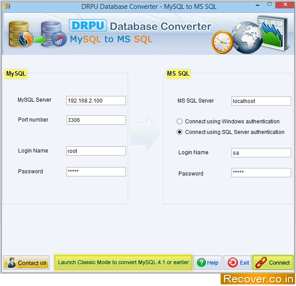Click the MySQL Server label
Screen dimensions: 296x286
pos(34,100)
